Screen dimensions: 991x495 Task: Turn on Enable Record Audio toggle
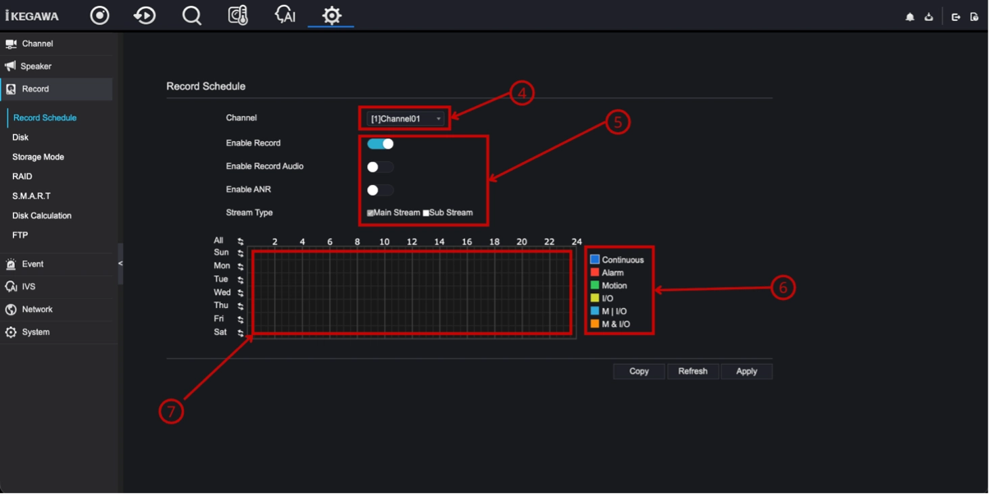381,167
